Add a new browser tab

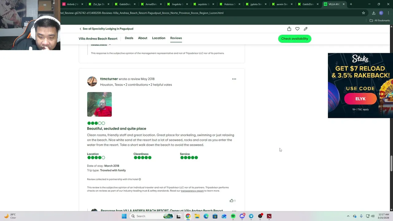coord(351,4)
